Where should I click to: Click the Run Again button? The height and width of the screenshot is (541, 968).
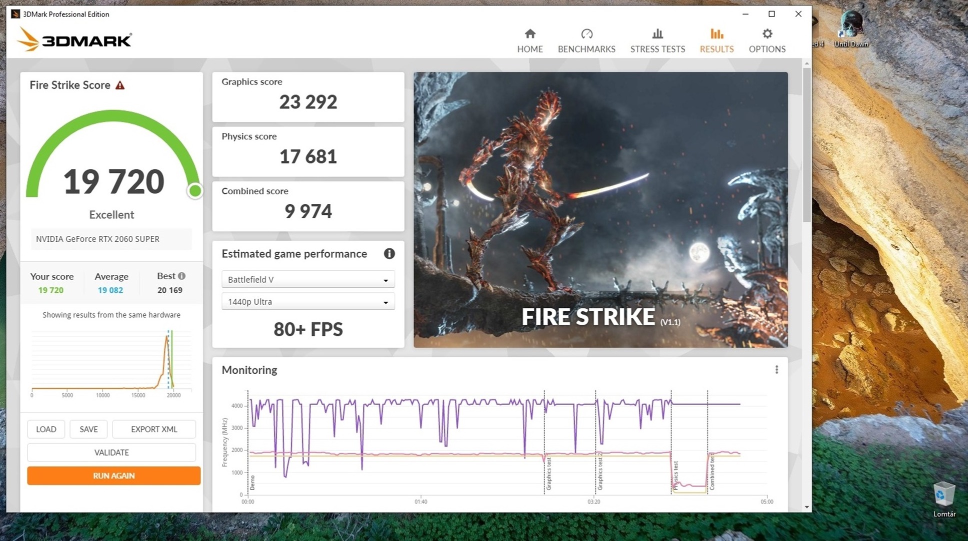click(x=114, y=476)
